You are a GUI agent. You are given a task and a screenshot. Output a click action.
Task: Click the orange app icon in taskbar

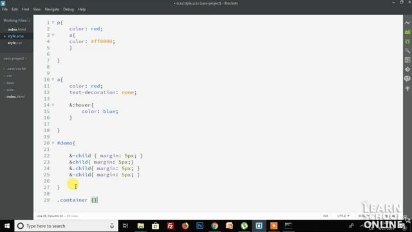(x=274, y=226)
